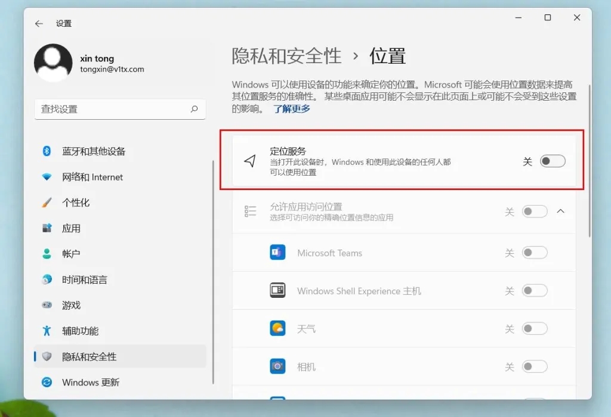Click the Privacy and security (隐私和安全性) breadcrumb
This screenshot has height=417, width=611.
coord(286,56)
